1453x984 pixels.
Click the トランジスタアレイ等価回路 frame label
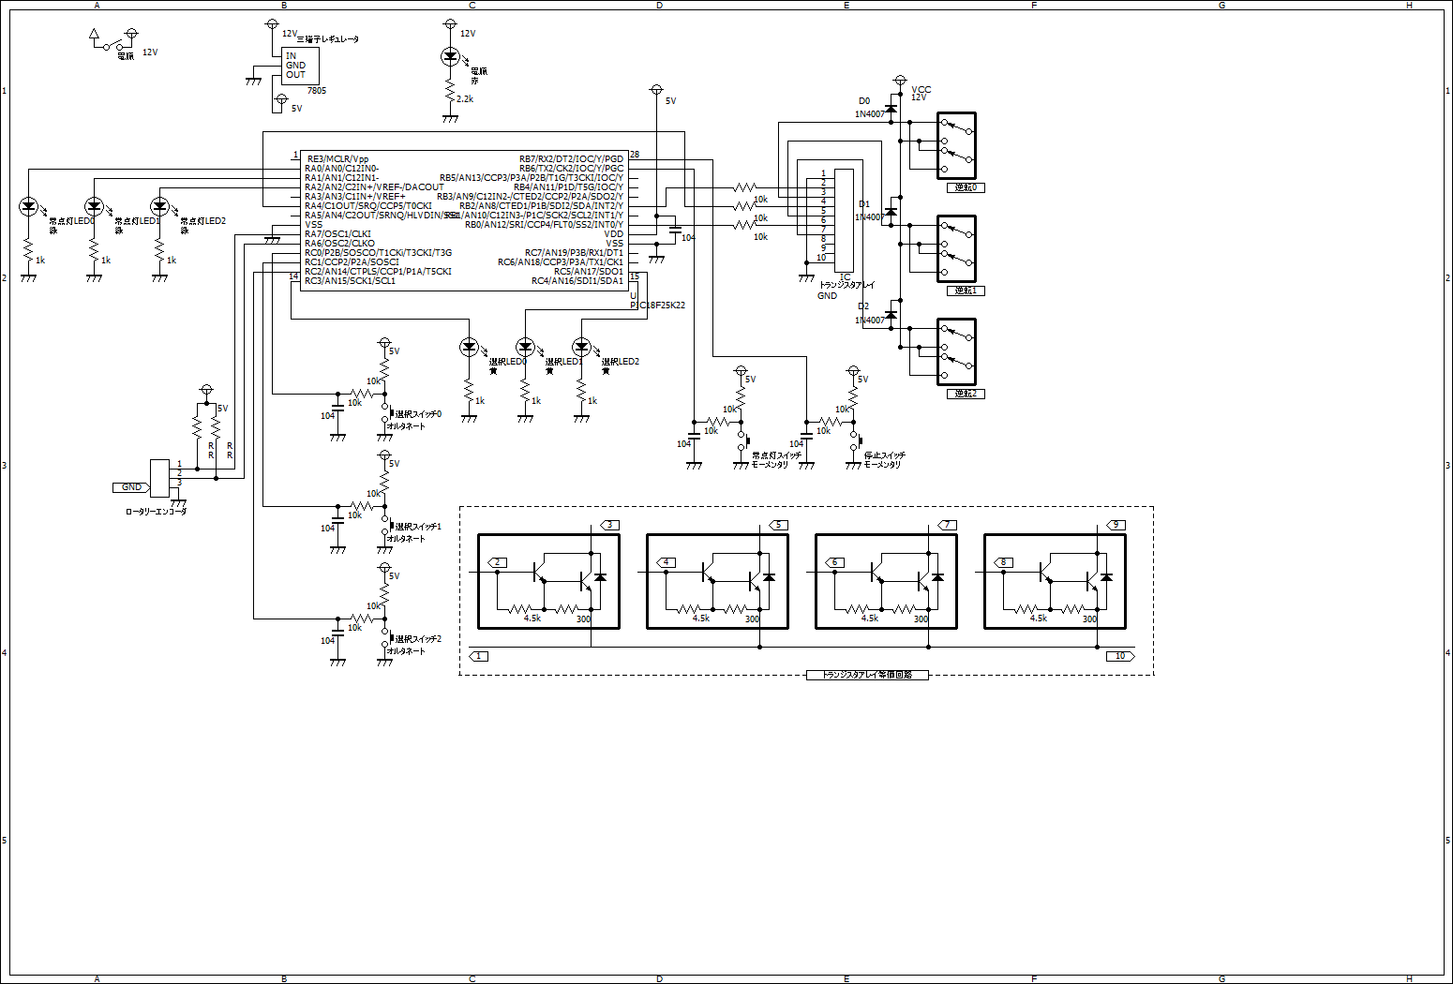[x=867, y=675]
